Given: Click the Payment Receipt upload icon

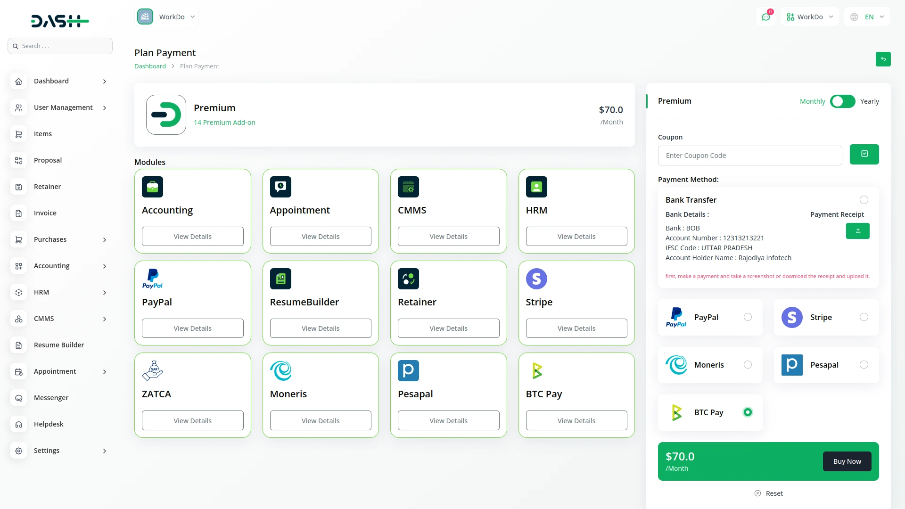Looking at the screenshot, I should point(858,231).
